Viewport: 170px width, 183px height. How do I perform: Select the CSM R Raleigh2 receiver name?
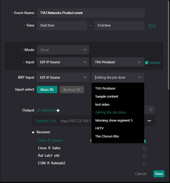click(x=52, y=163)
